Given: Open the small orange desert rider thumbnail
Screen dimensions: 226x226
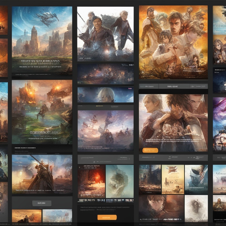Looking at the screenshot, I should tap(27, 216).
